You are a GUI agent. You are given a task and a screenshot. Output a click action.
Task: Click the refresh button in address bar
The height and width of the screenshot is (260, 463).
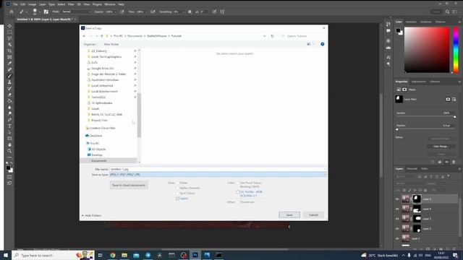click(272, 36)
